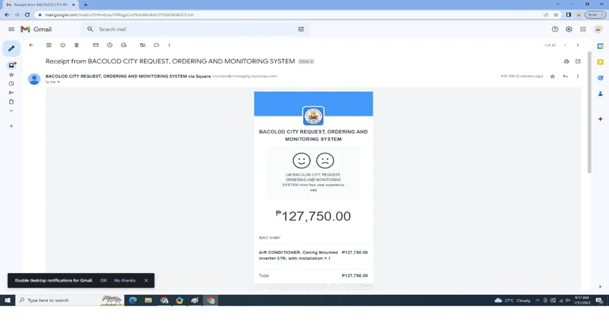The image size is (609, 332).
Task: Rate the experience with sad face
Action: pyautogui.click(x=325, y=160)
